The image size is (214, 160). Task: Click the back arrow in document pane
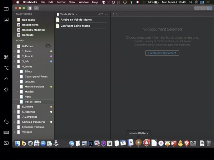tap(113, 14)
